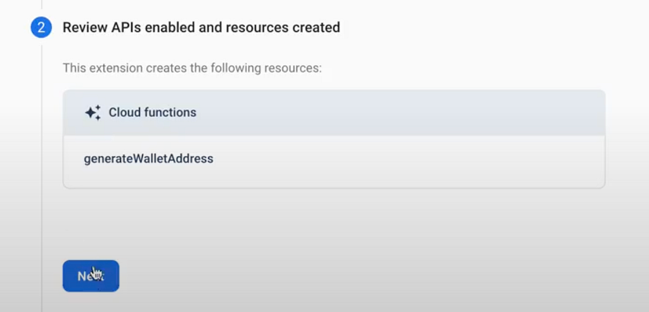This screenshot has height=312, width=649.
Task: Click the "Cloud functions" header label
Action: click(x=152, y=112)
